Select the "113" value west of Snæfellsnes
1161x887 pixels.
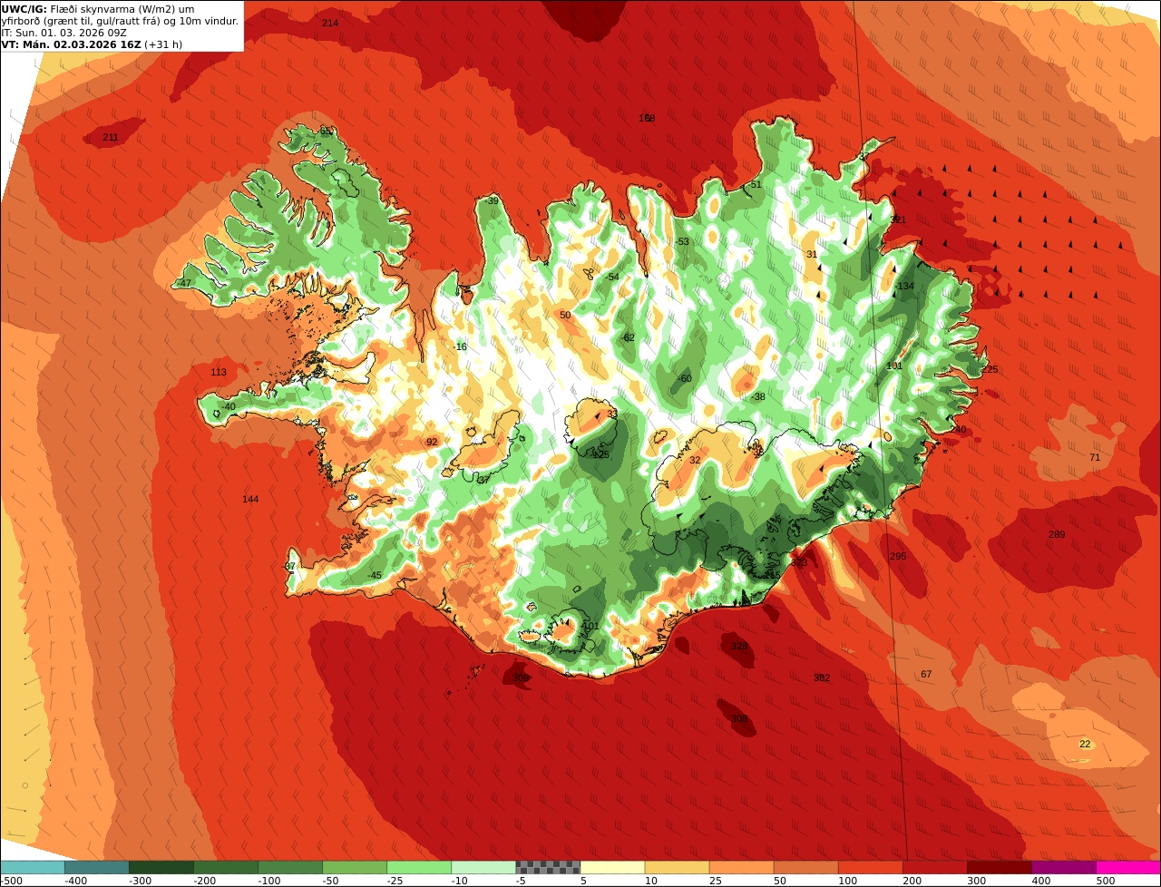tap(219, 373)
